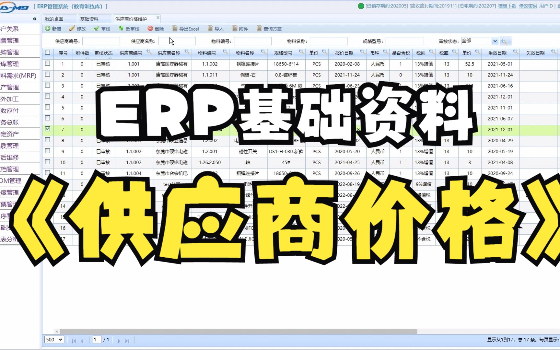Click the scrollbar left arrow below table
Image resolution: width=560 pixels, height=350 pixels.
pyautogui.click(x=57, y=332)
